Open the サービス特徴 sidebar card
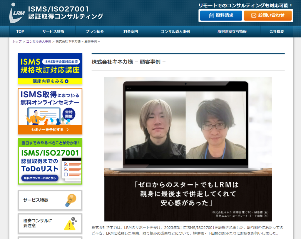301x239 pixels. click(x=50, y=200)
